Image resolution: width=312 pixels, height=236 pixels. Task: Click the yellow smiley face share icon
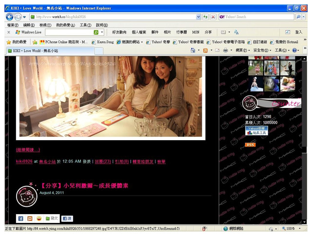pyautogui.click(x=39, y=218)
